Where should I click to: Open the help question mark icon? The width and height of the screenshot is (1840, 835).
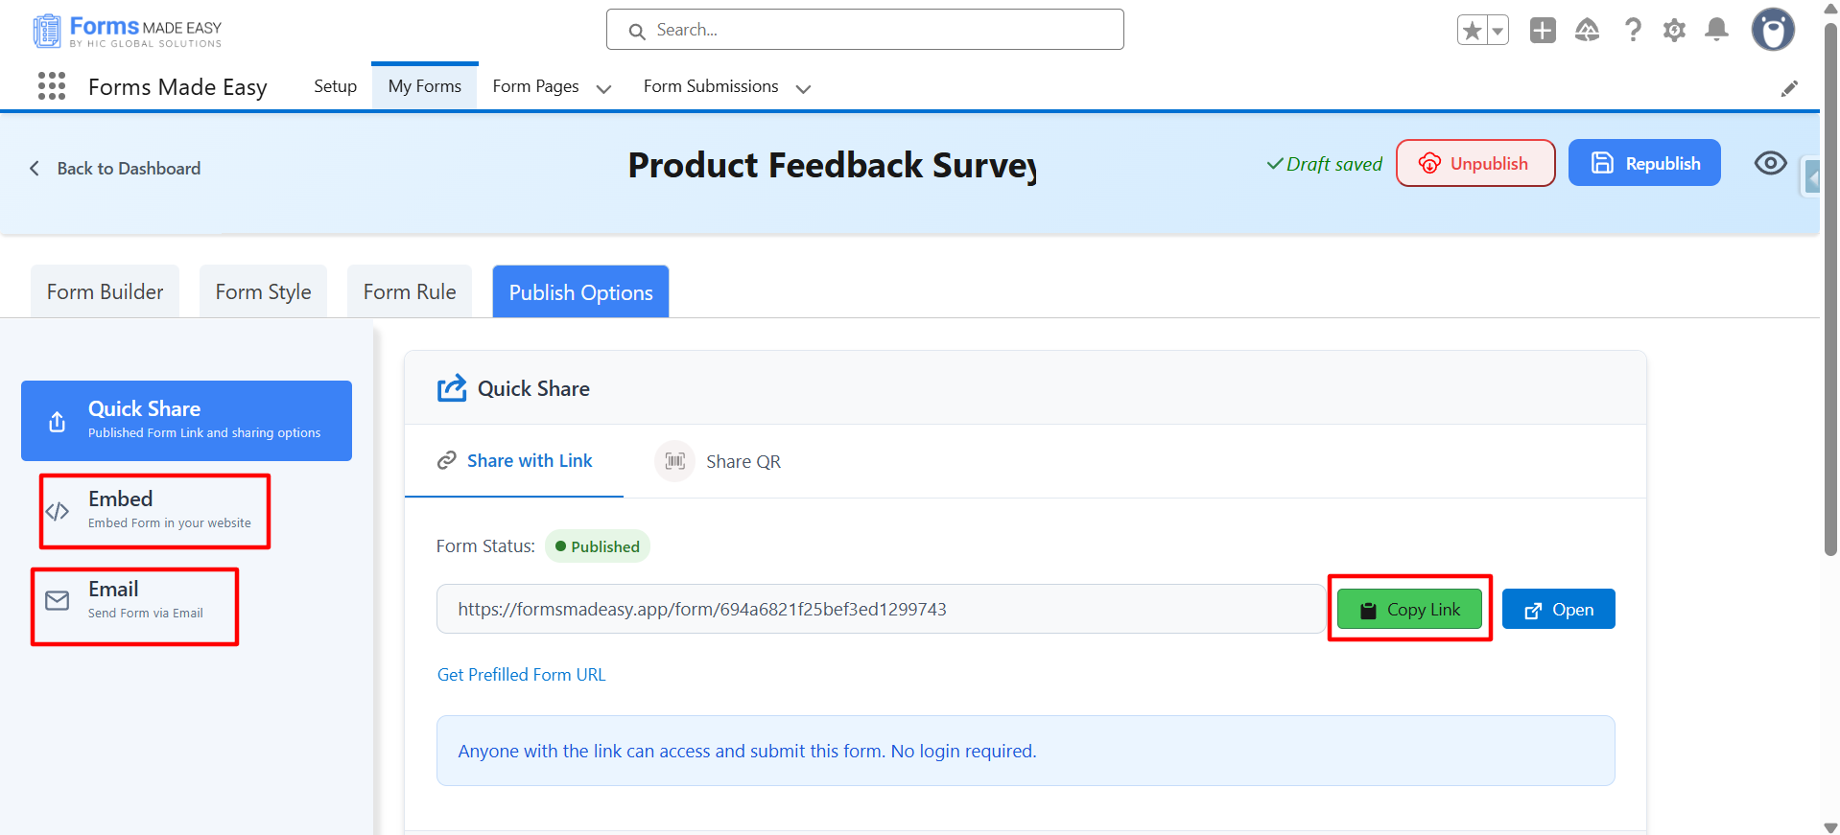1632,31
